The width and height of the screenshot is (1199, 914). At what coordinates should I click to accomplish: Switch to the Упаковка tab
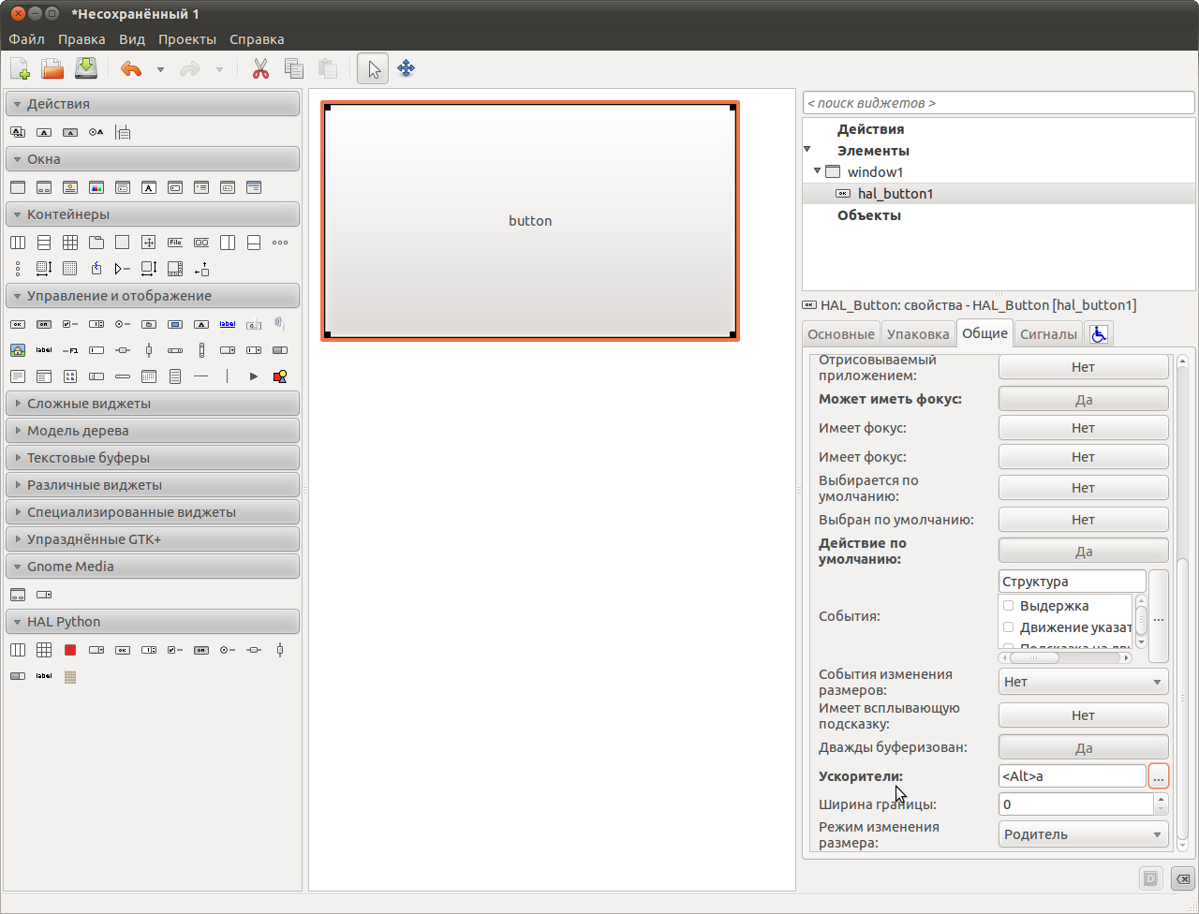(x=918, y=333)
